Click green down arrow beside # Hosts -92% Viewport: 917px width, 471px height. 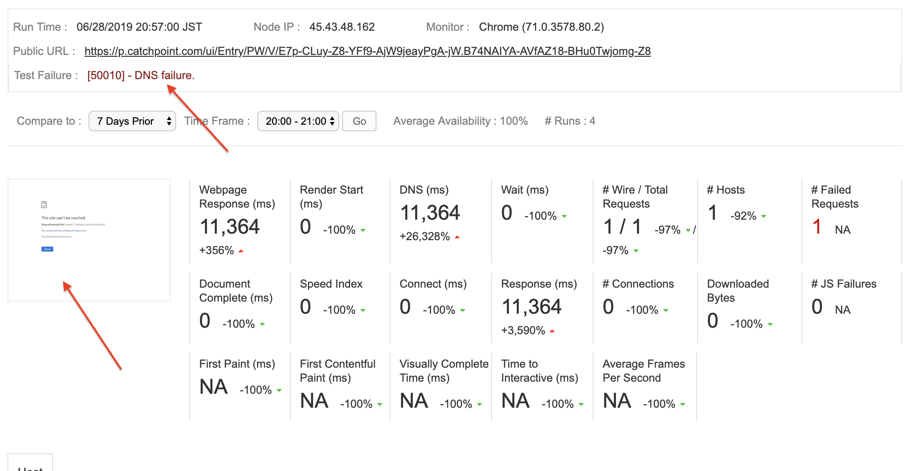(x=764, y=216)
